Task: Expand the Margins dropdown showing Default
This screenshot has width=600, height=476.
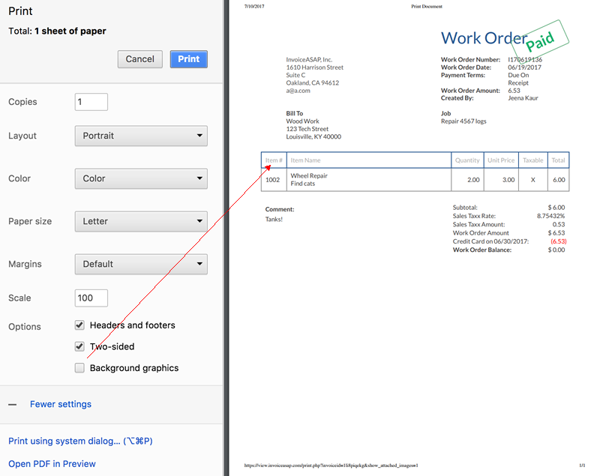Action: click(x=141, y=264)
